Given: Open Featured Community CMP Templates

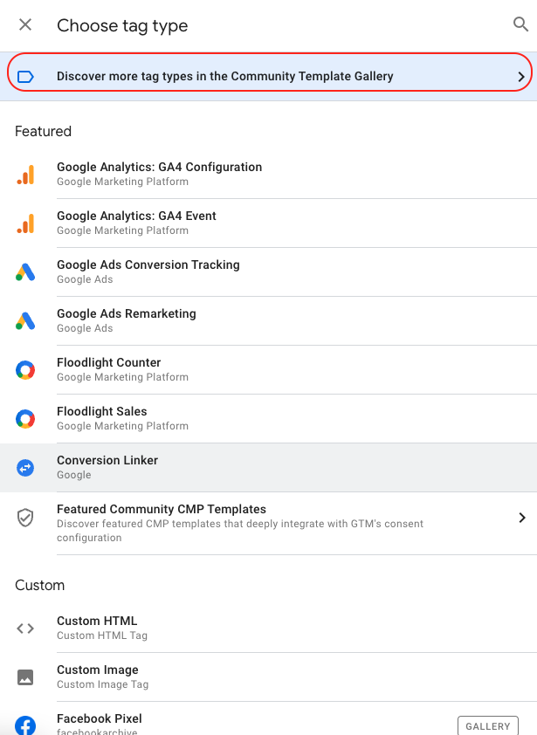Looking at the screenshot, I should pyautogui.click(x=268, y=523).
